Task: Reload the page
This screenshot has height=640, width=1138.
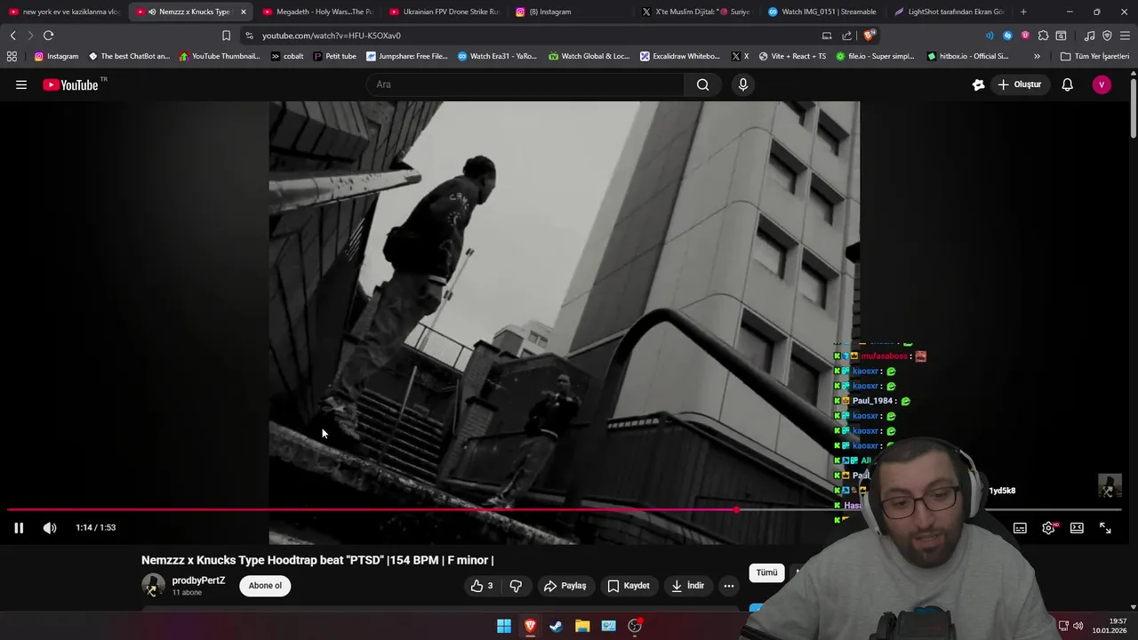Action: pos(48,36)
